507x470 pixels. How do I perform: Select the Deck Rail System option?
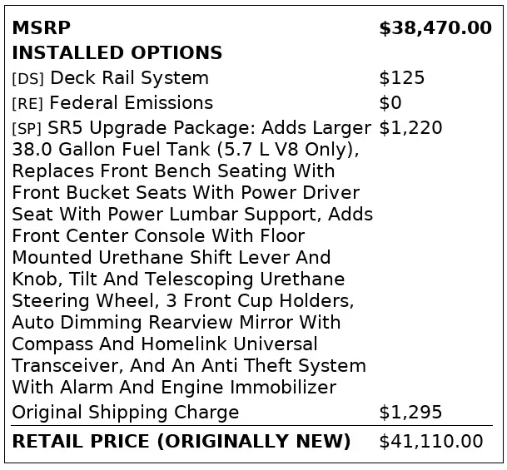click(129, 78)
